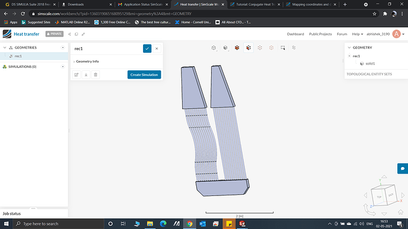Open the GEOMETRIES add options circle button
The height and width of the screenshot is (229, 408).
coord(63,48)
